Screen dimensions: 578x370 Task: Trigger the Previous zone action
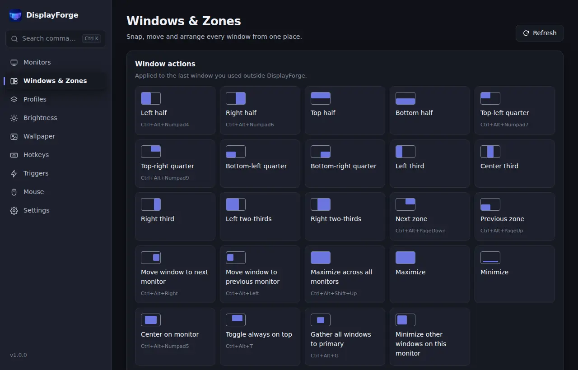point(515,217)
